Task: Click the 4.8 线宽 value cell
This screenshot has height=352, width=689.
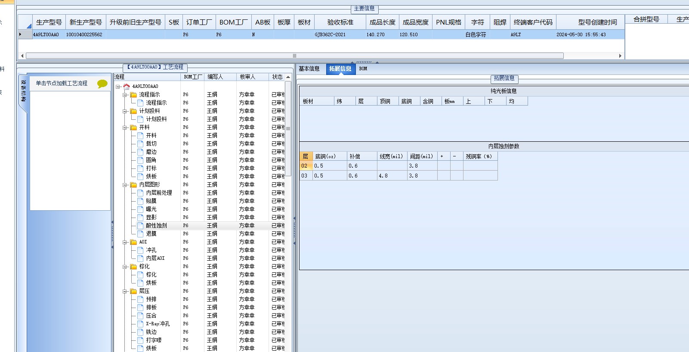Action: [392, 176]
